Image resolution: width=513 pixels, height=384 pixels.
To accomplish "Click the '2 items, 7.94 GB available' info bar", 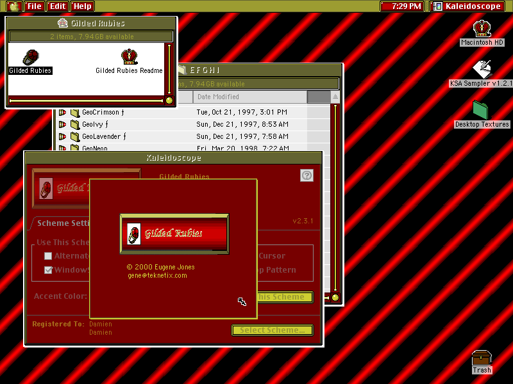I will click(91, 36).
